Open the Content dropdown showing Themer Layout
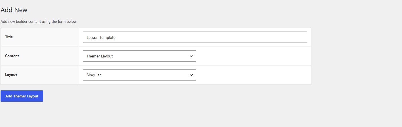The width and height of the screenshot is (402, 127). [x=139, y=56]
